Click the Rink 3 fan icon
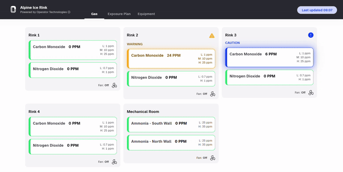The height and width of the screenshot is (172, 343). tap(311, 92)
